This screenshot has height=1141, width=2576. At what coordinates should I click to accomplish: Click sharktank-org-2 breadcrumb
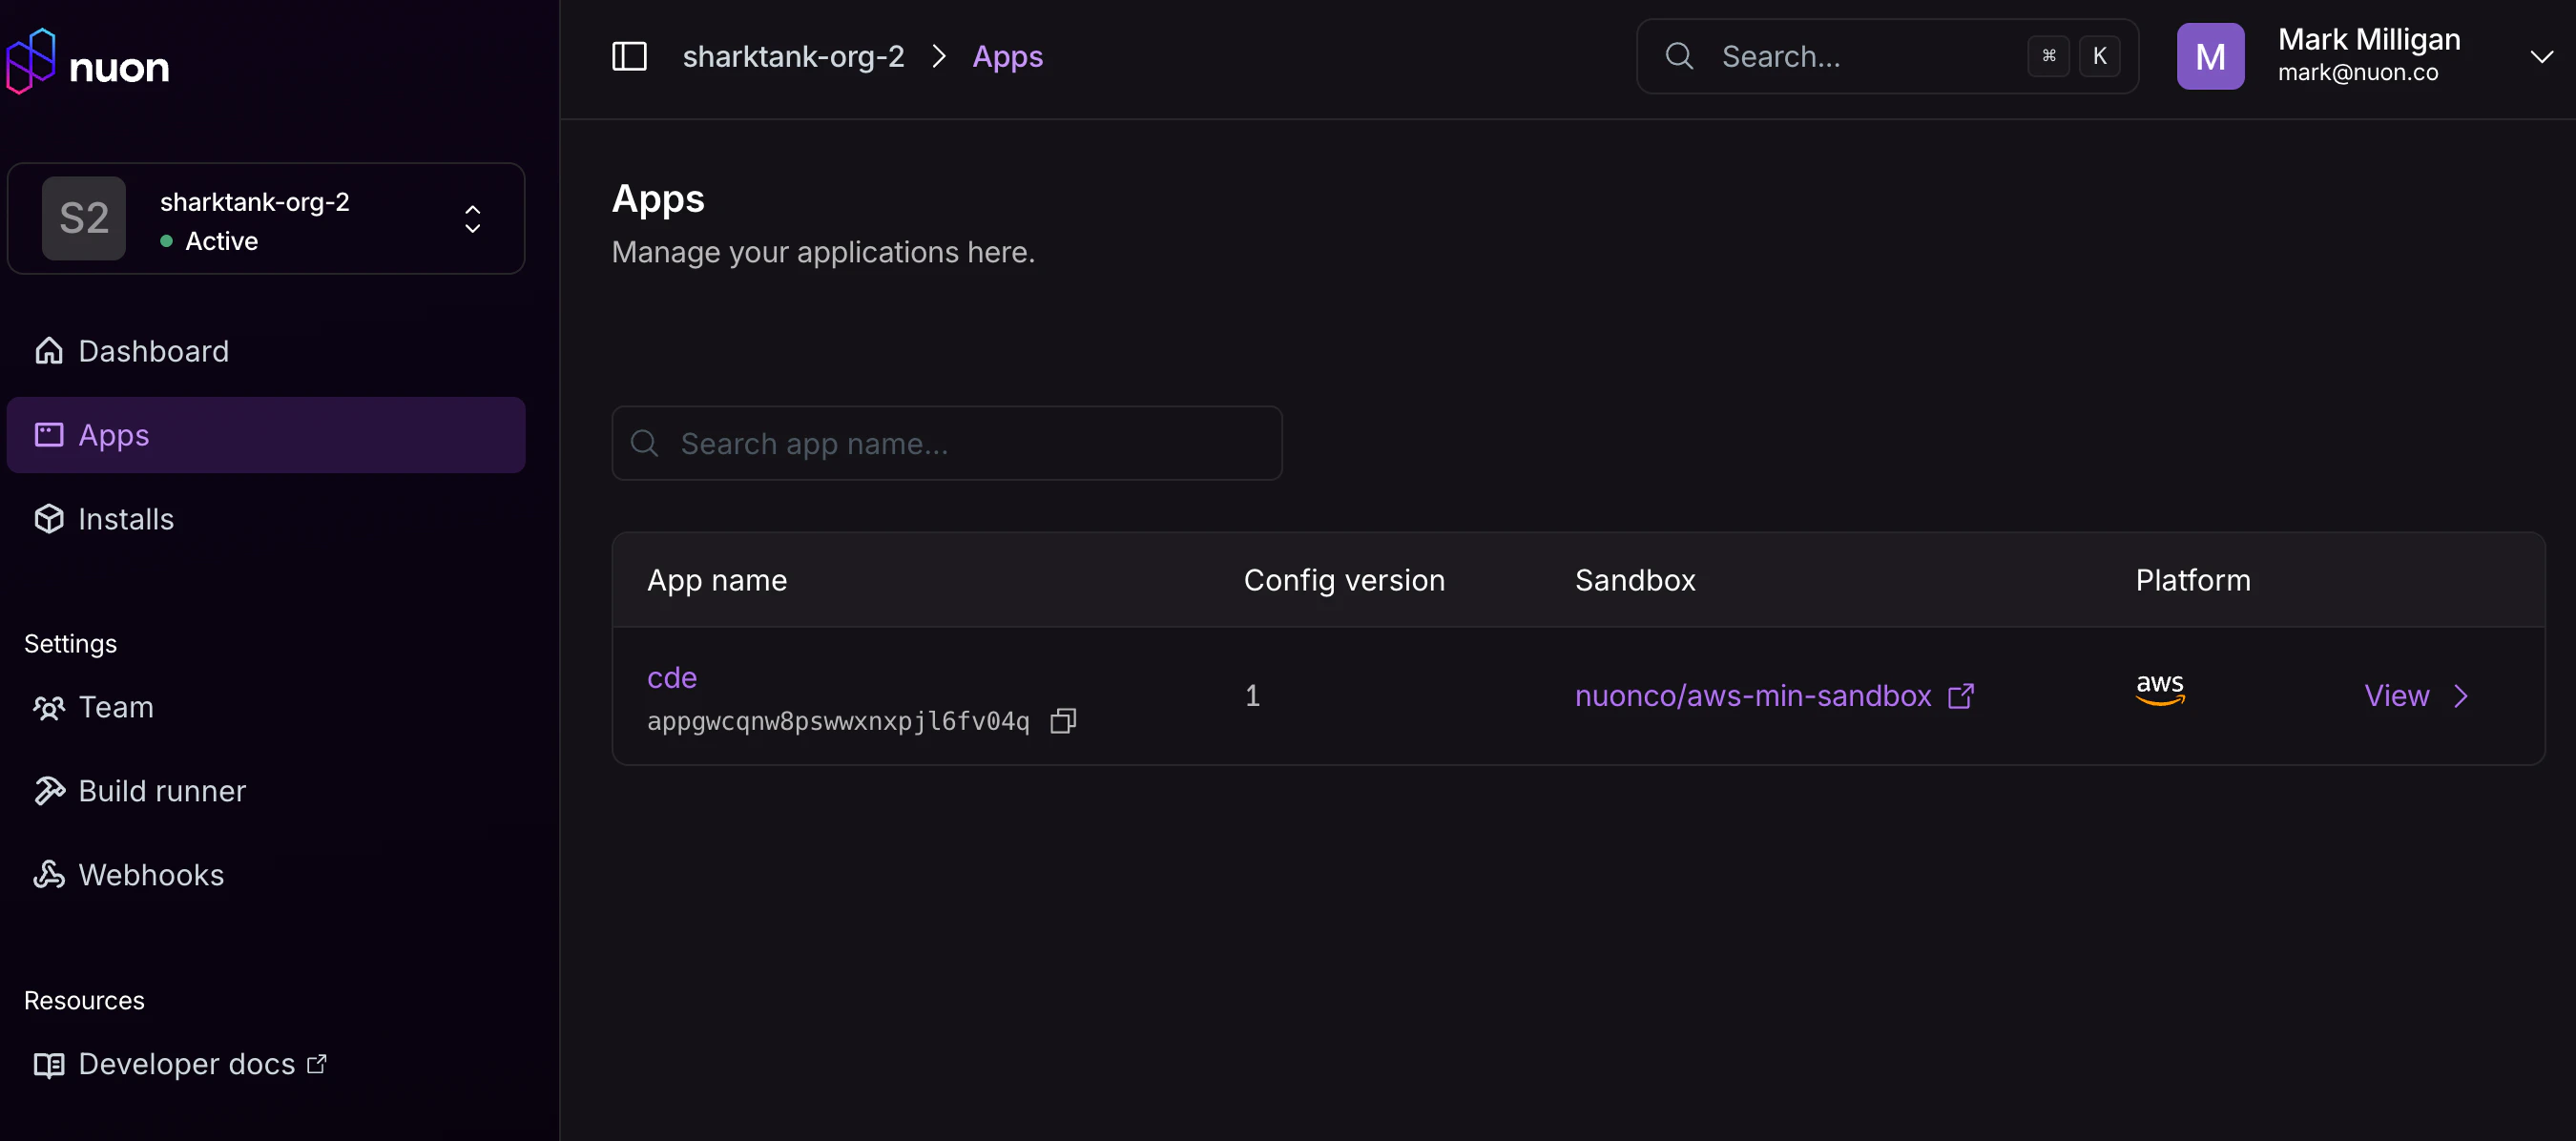(793, 57)
